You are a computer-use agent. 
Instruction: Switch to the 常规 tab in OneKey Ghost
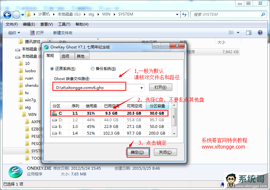click(50, 56)
